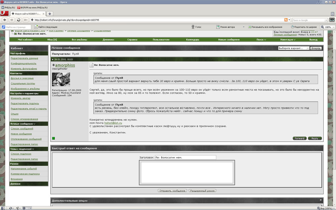Toggle 'Подогнать по ширине' fit-to-width
Image resolution: width=336 pixels, height=210 pixels.
click(303, 27)
